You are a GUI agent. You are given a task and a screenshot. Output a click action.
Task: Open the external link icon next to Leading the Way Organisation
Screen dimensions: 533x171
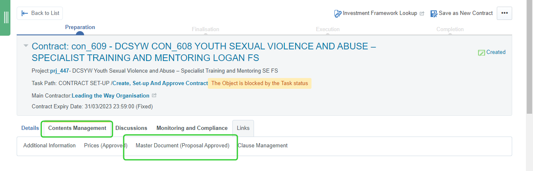(x=154, y=95)
